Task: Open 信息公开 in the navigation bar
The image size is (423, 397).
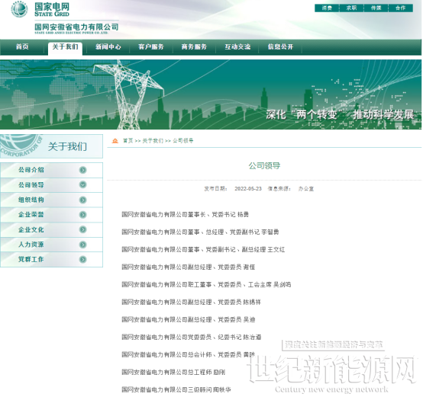Action: (x=280, y=46)
